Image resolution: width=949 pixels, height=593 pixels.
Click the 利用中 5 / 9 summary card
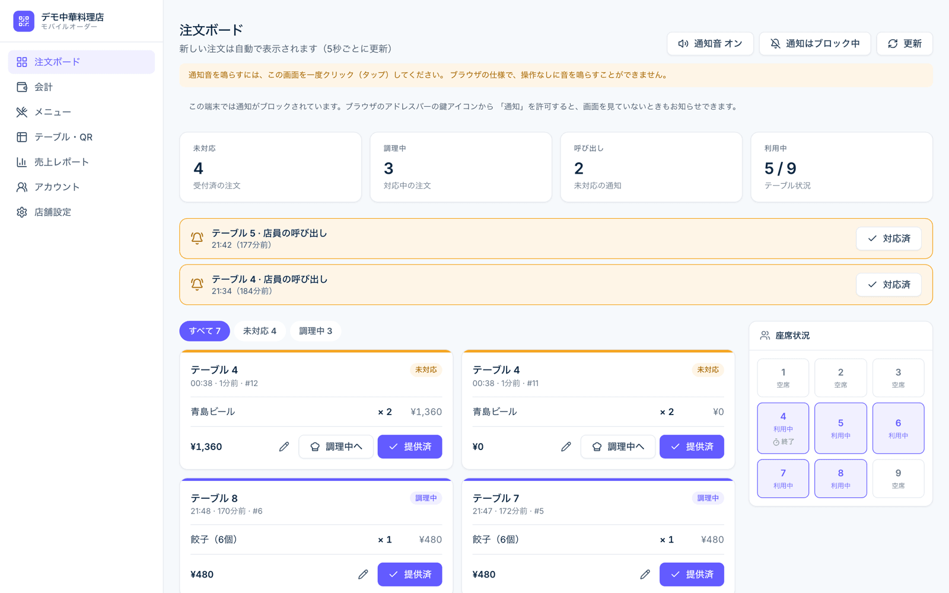pos(842,167)
